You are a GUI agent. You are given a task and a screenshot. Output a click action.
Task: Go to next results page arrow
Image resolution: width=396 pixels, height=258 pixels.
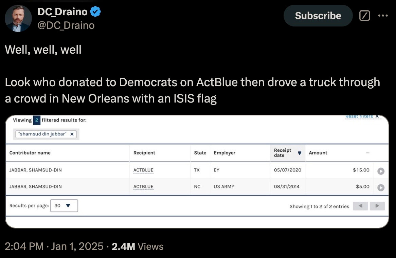[377, 206]
